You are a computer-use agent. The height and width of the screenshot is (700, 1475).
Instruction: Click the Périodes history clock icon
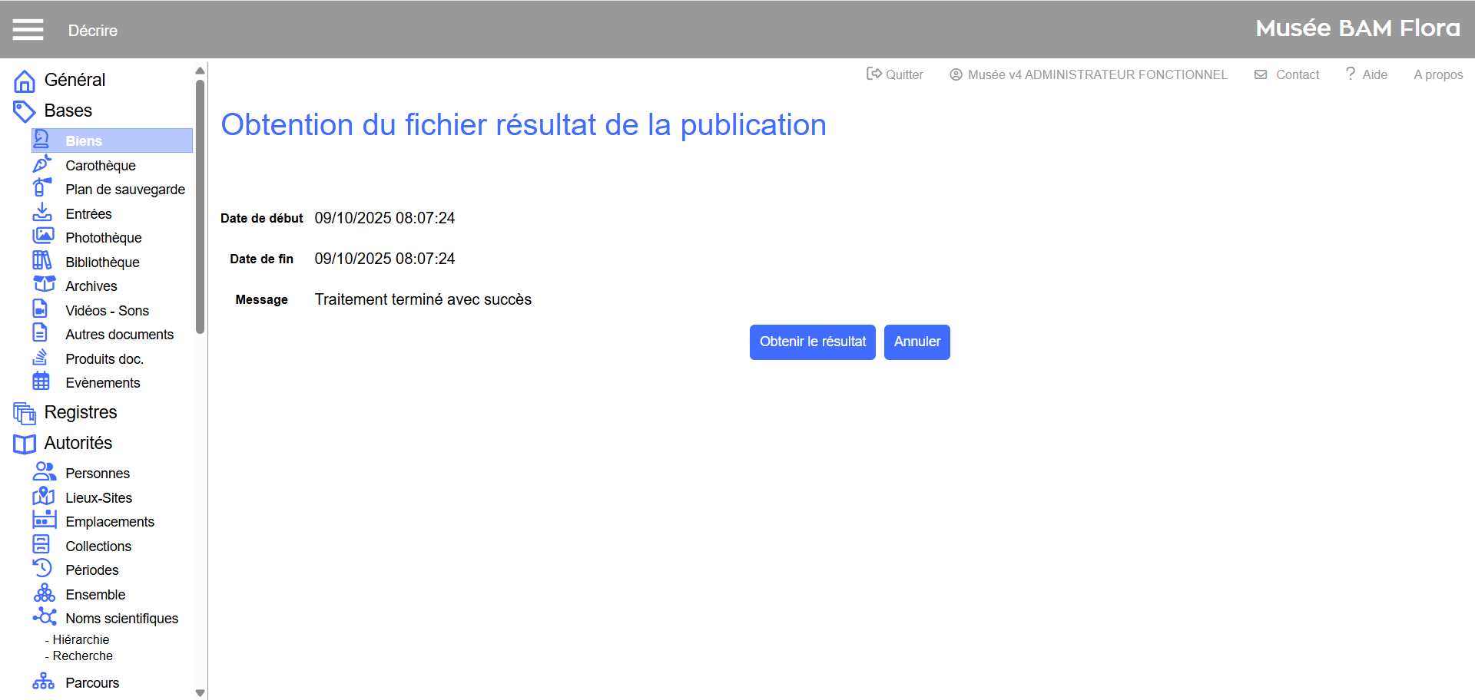click(x=42, y=569)
